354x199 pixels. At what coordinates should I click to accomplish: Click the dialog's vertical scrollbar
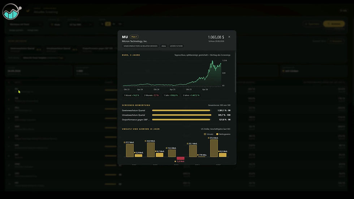[x=236, y=72]
